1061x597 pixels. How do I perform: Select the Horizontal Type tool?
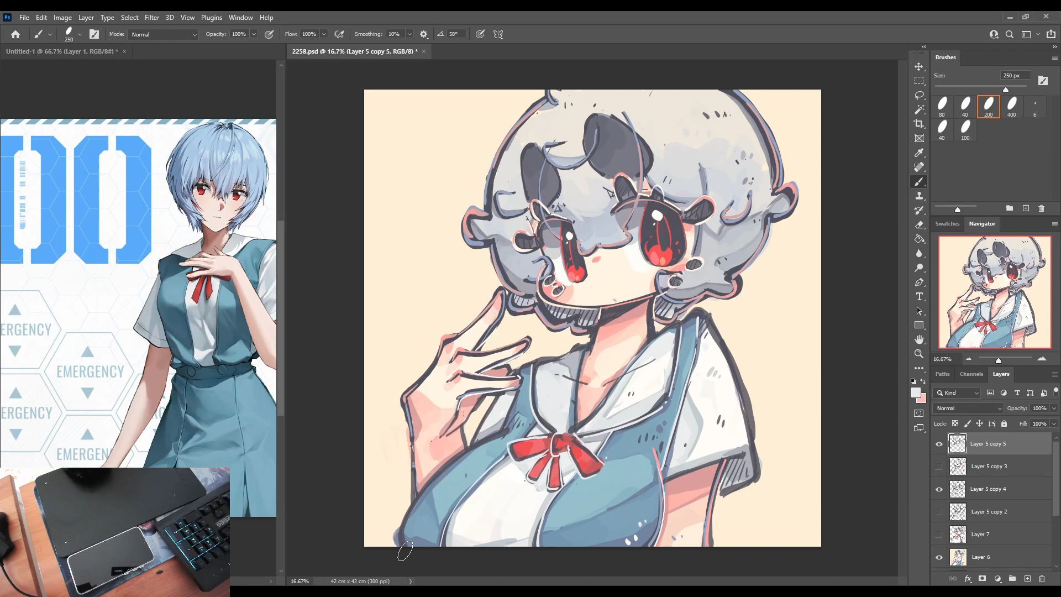[919, 296]
